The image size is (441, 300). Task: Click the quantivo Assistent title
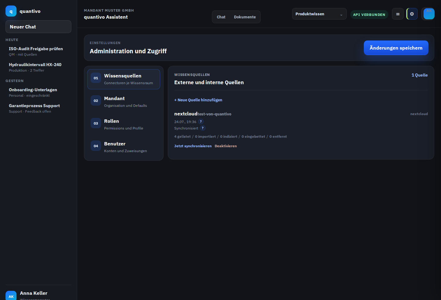click(x=106, y=17)
